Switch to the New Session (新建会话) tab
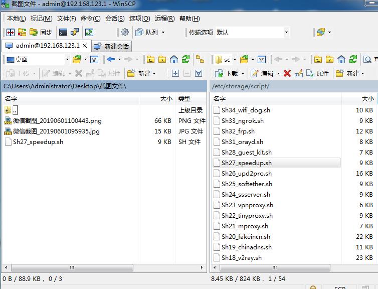Image resolution: width=378 pixels, height=289 pixels. (x=112, y=46)
